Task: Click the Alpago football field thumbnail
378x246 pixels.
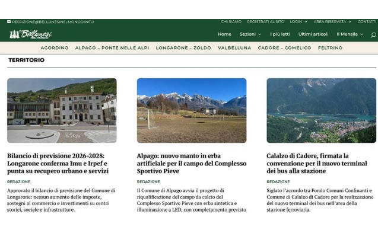Action: click(192, 110)
